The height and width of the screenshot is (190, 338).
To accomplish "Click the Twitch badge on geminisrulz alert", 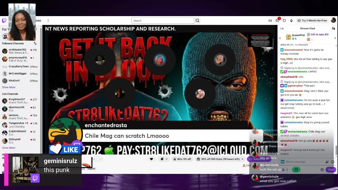I will 35,178.
